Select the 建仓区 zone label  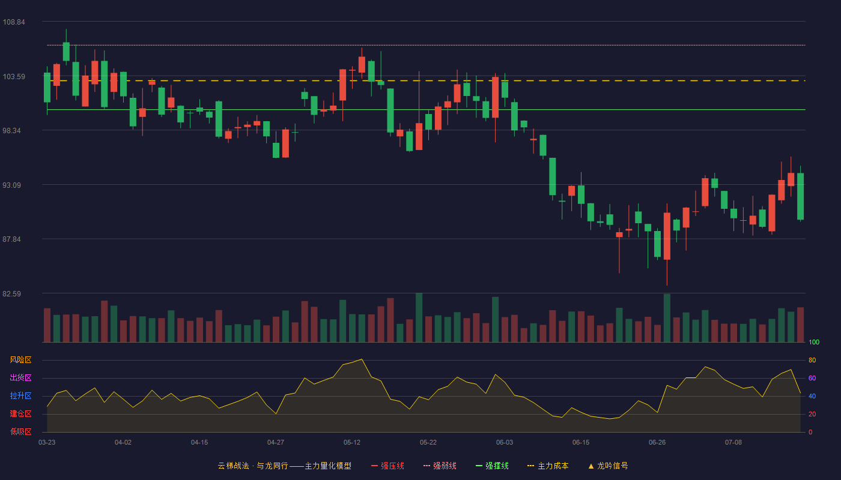(x=20, y=414)
